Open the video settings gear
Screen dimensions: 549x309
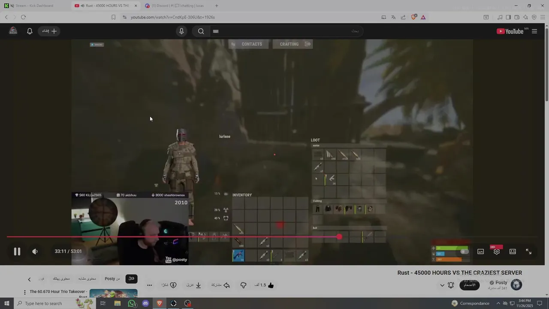[x=496, y=251]
